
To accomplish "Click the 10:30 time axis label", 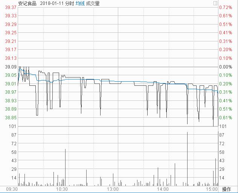I will 62,189.
